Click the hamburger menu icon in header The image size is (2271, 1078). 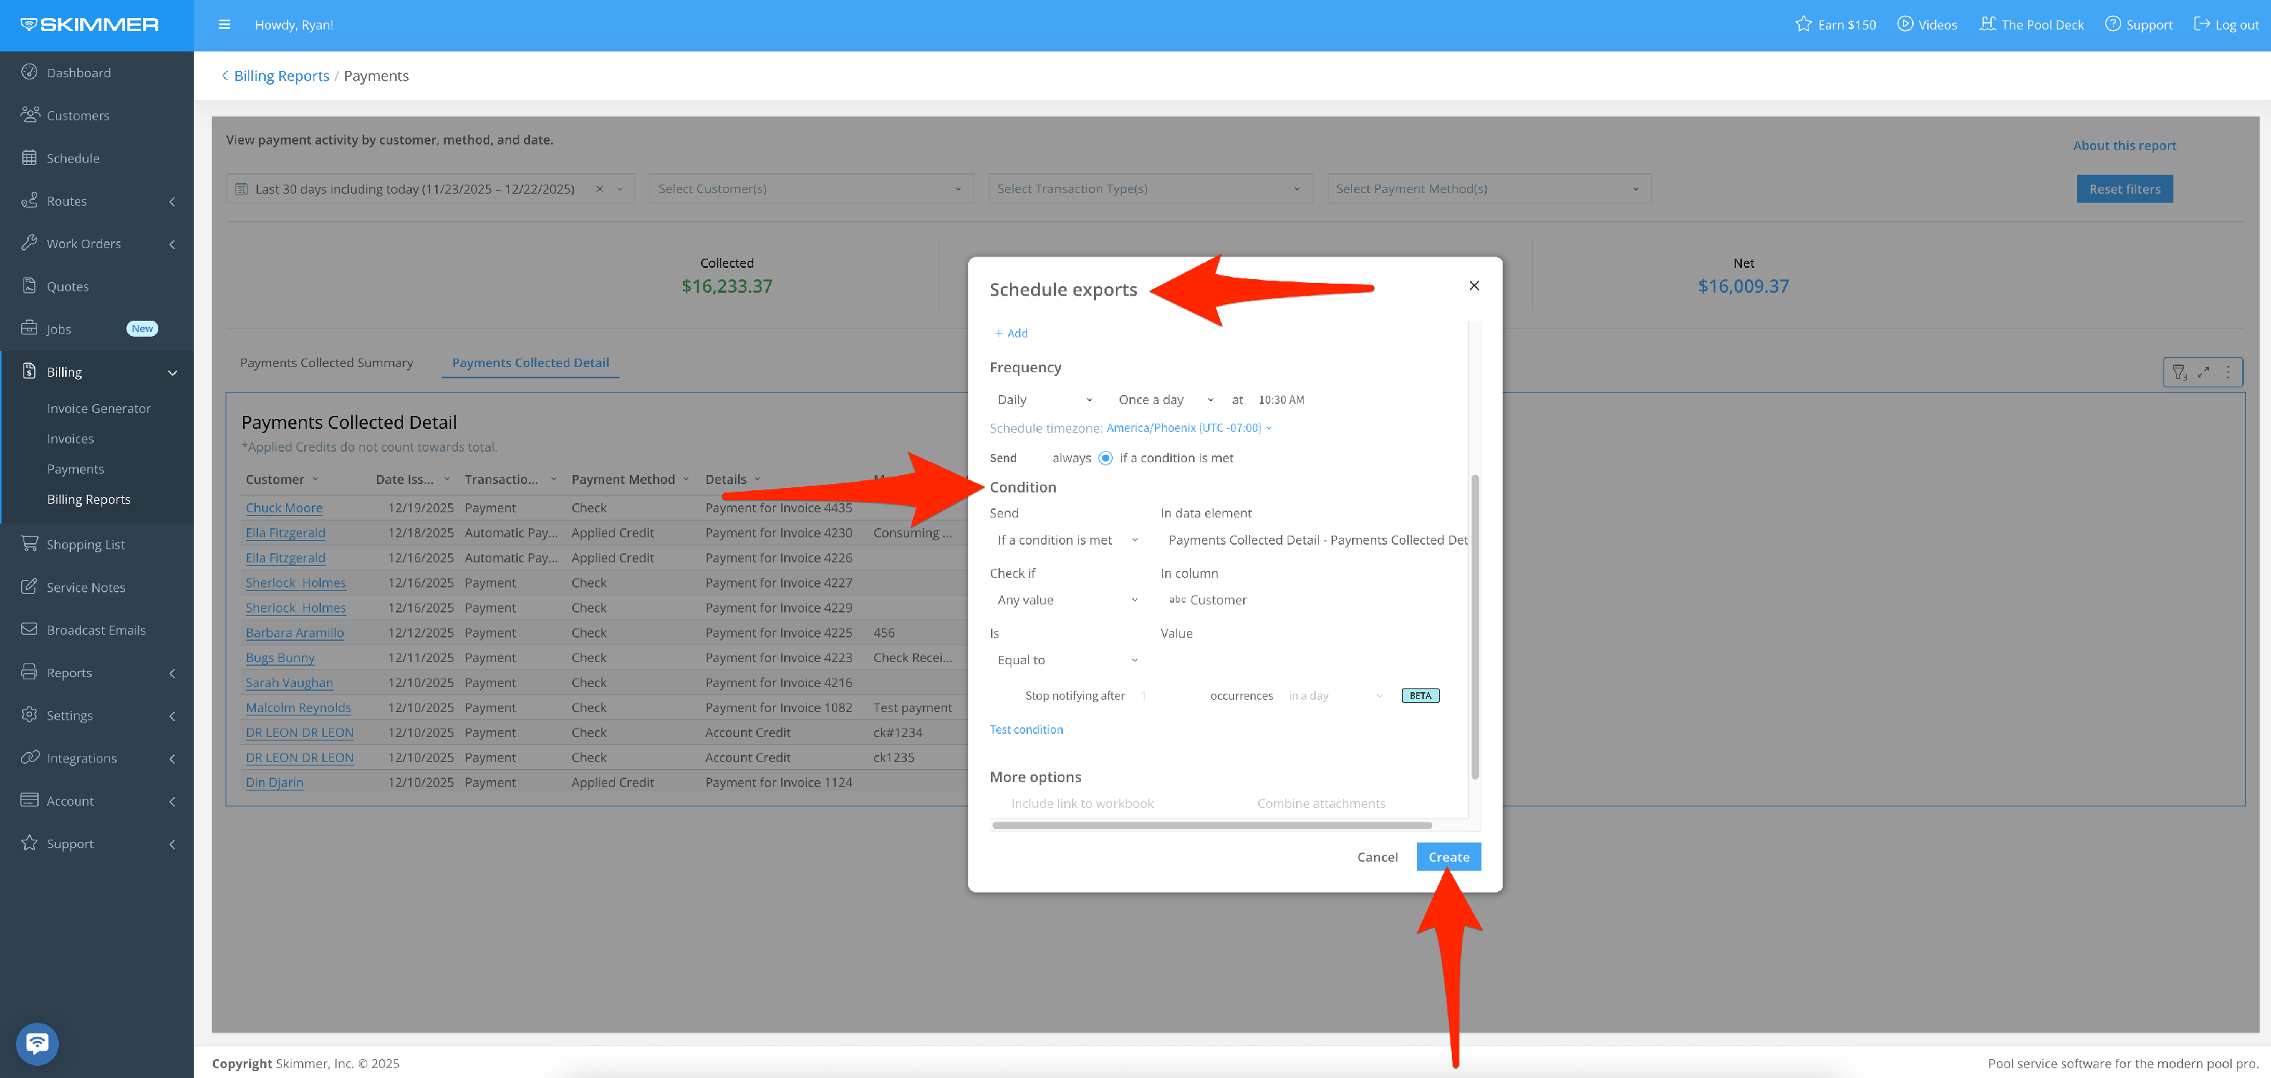[224, 25]
